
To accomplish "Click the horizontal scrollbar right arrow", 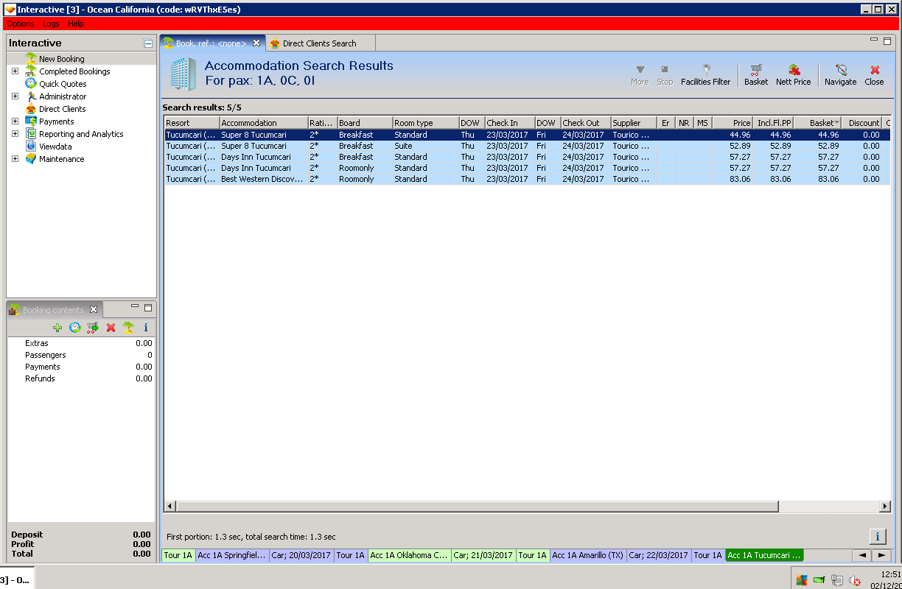I will [885, 507].
